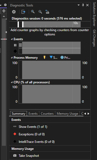Open the window position dropdown arrow
The width and height of the screenshot is (97, 160).
coord(79,5)
